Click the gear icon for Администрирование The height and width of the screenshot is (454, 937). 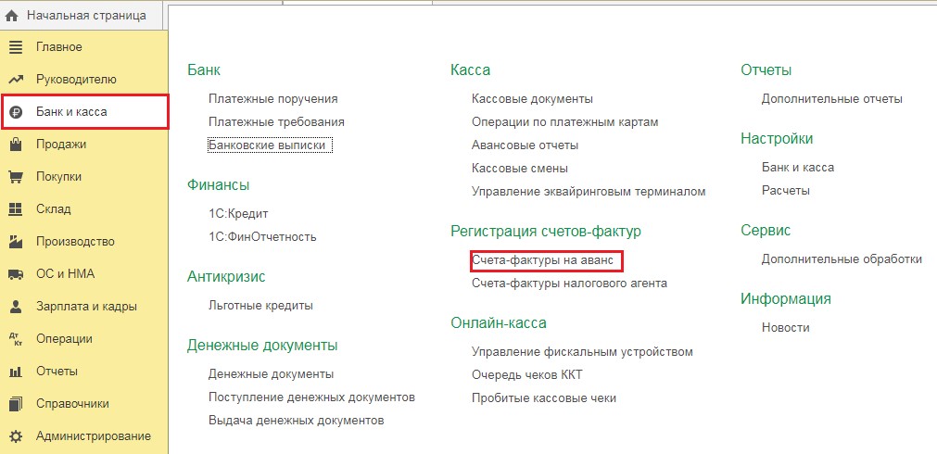(x=16, y=436)
